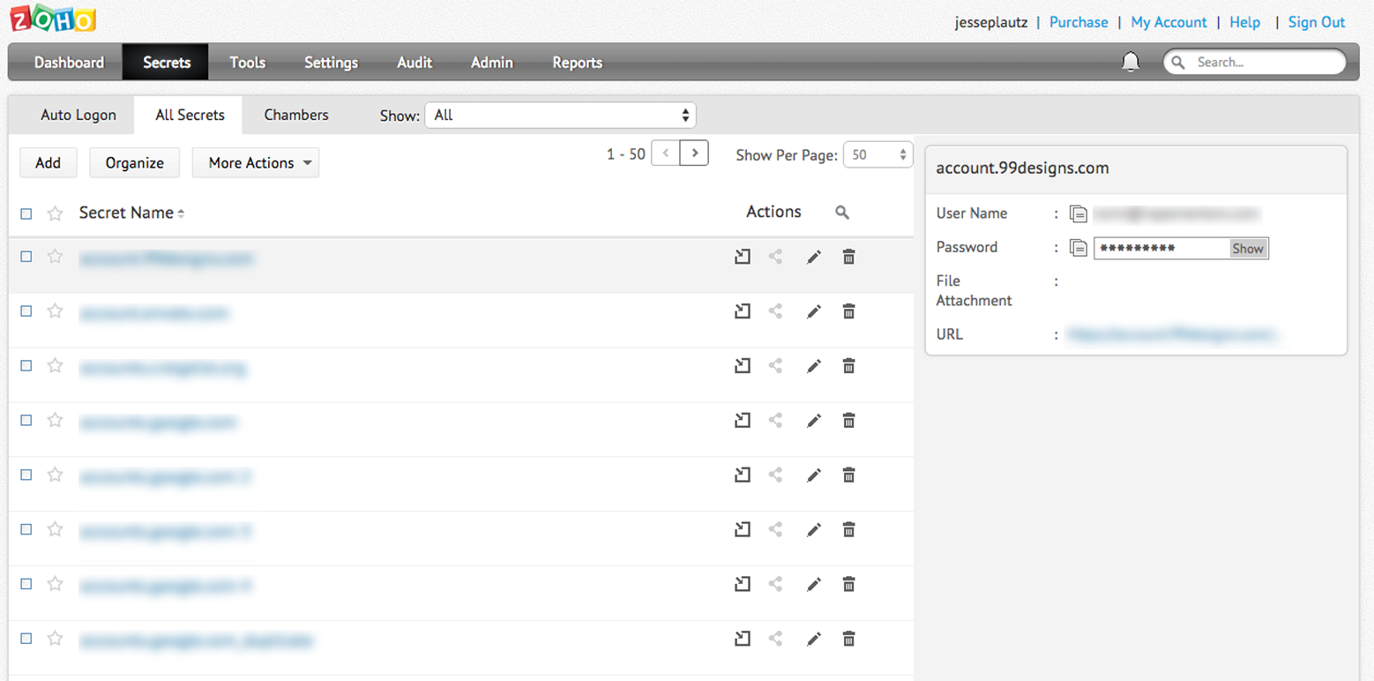Screen dimensions: 1374x681
Task: Click the share icon in the third secret row
Action: pos(775,366)
